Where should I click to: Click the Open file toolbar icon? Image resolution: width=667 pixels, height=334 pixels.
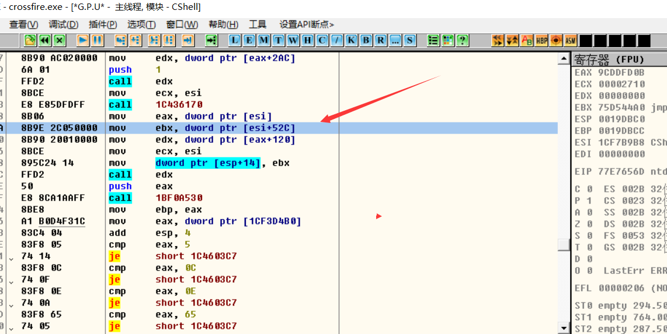pyautogui.click(x=30, y=40)
